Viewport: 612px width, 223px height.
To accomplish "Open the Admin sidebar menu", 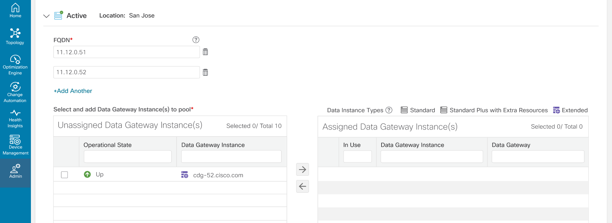I will pos(15,171).
